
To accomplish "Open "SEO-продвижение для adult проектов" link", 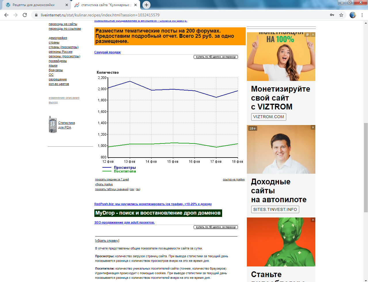I will pos(125,222).
